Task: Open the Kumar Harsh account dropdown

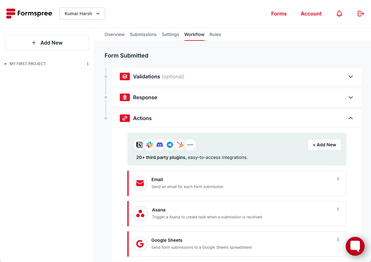Action: 82,14
